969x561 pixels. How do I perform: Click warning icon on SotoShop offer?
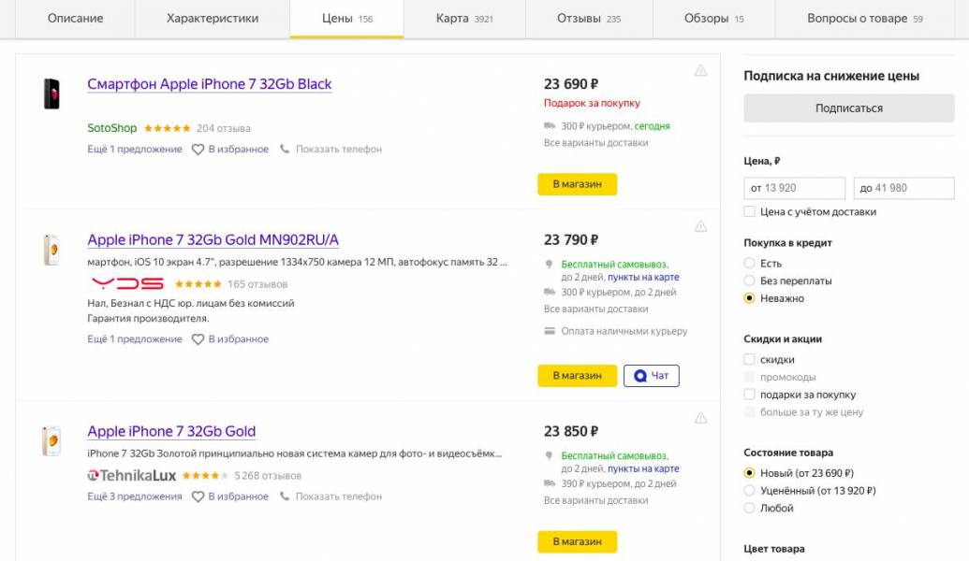click(x=700, y=71)
